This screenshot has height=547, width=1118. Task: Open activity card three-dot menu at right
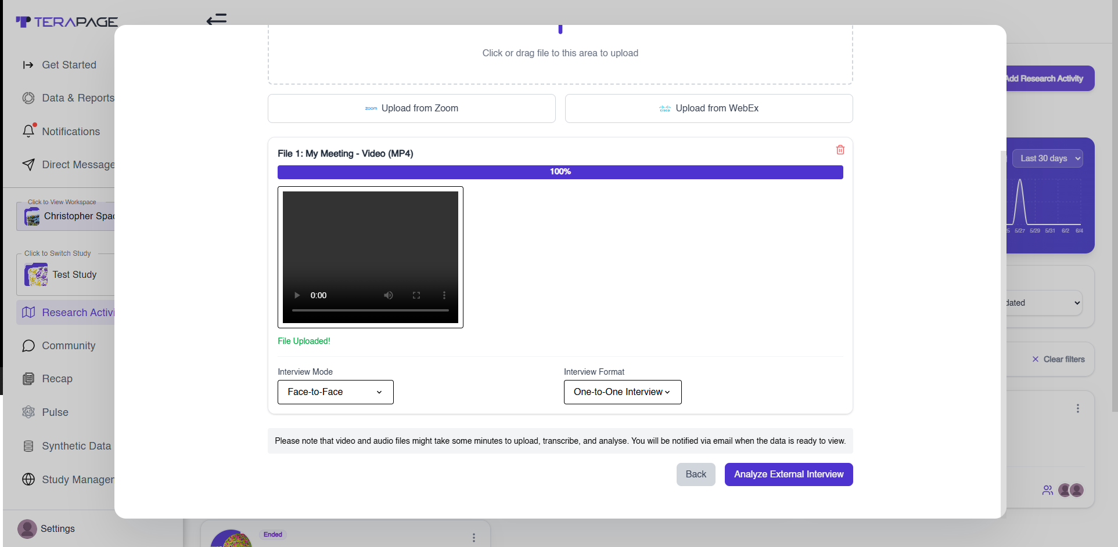(1078, 408)
